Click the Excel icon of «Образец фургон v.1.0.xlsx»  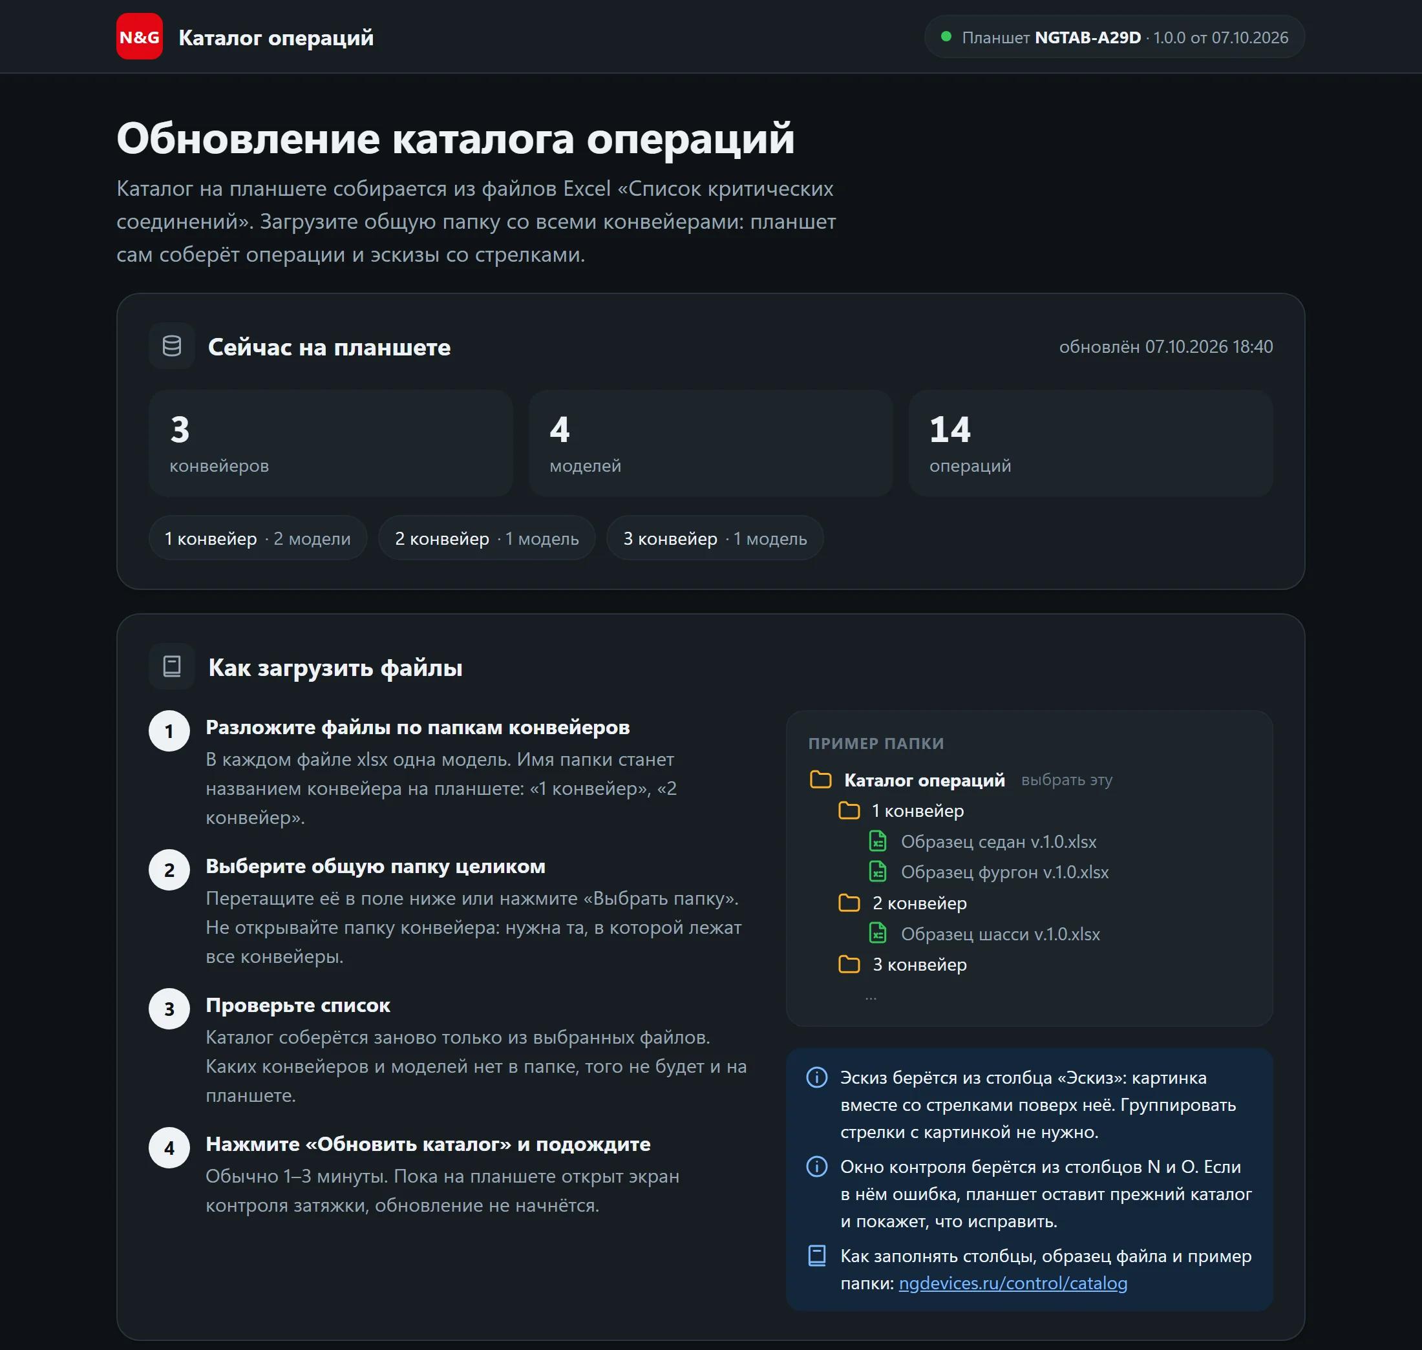(x=878, y=871)
